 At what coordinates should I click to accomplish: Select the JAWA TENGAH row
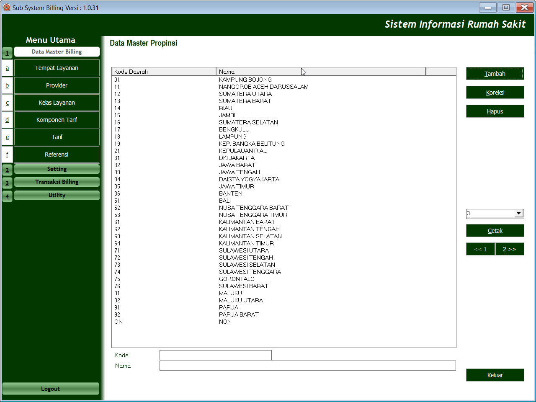coord(283,172)
